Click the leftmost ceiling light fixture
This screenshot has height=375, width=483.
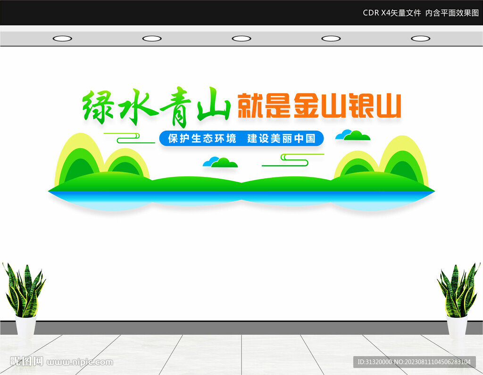pos(63,37)
